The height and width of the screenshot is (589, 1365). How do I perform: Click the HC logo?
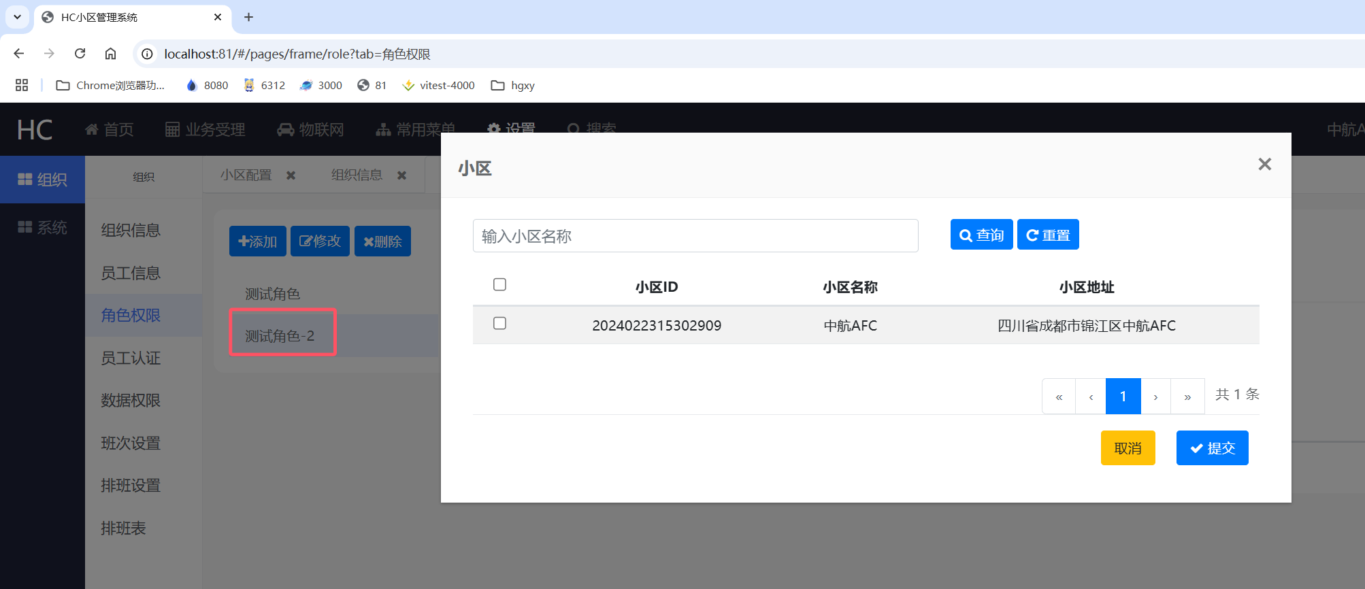(35, 129)
